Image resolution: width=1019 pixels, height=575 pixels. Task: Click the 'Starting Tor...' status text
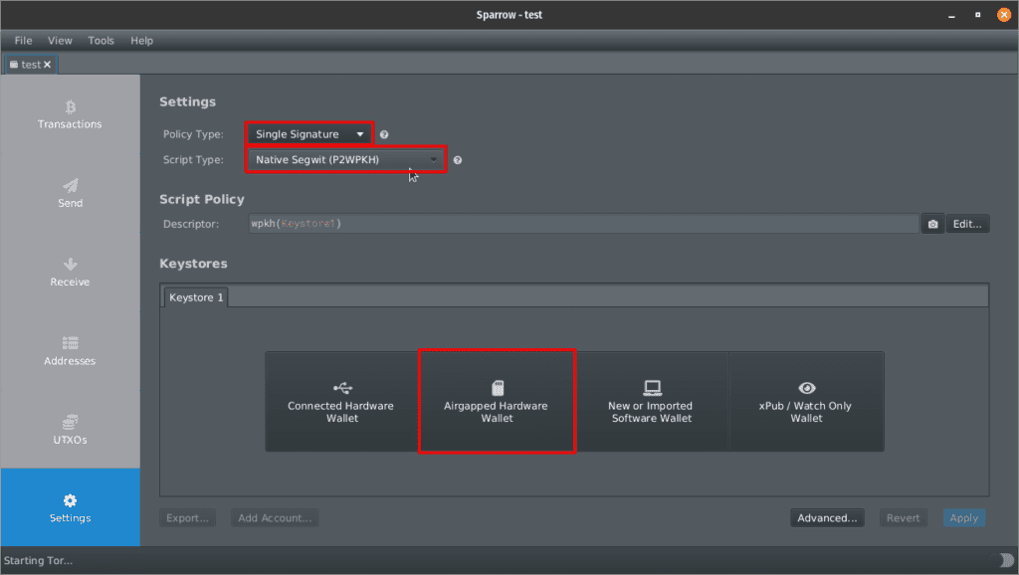tap(39, 560)
